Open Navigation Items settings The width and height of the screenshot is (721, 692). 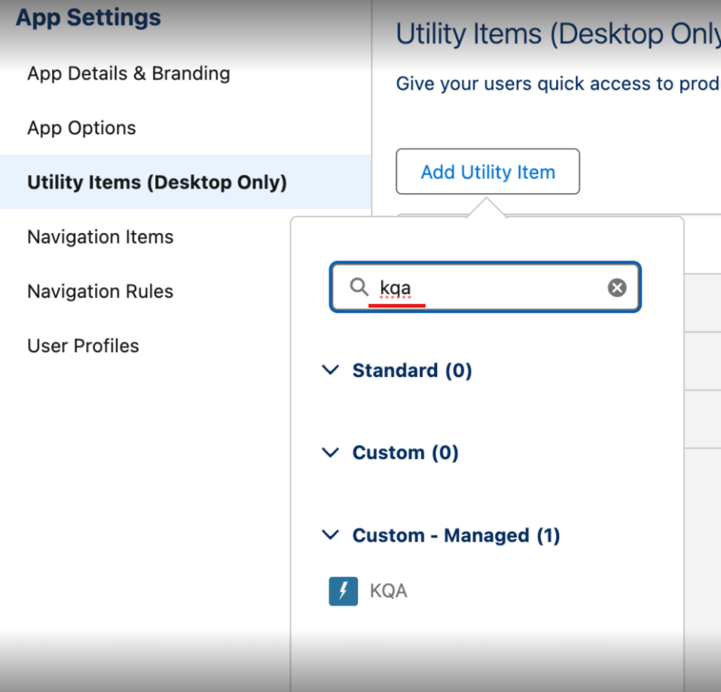(100, 237)
